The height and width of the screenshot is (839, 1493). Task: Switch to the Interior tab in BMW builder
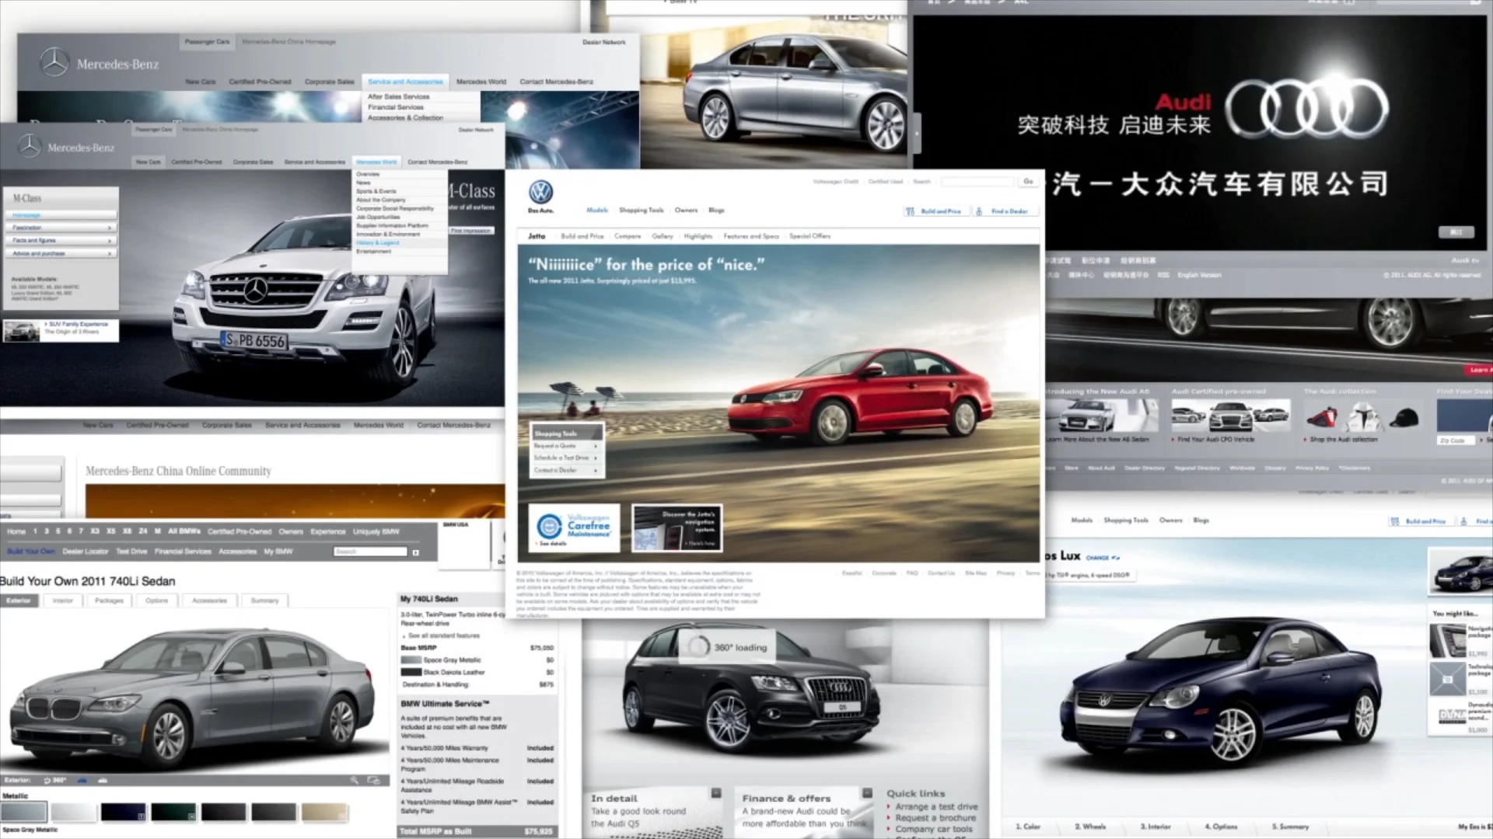63,601
